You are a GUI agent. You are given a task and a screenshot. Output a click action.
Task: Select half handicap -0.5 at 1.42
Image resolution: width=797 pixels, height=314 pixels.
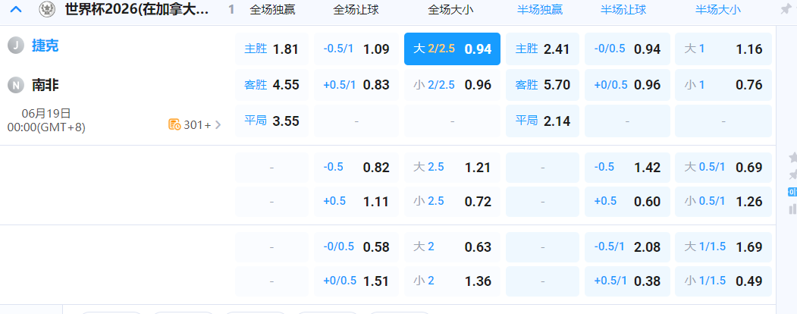pyautogui.click(x=627, y=167)
